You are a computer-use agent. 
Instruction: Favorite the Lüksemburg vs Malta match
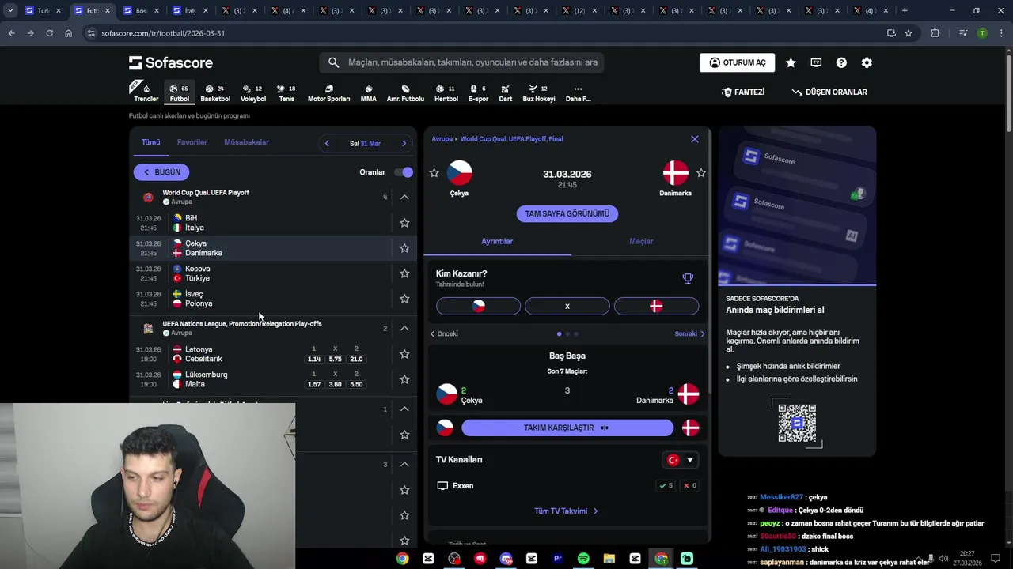point(404,379)
